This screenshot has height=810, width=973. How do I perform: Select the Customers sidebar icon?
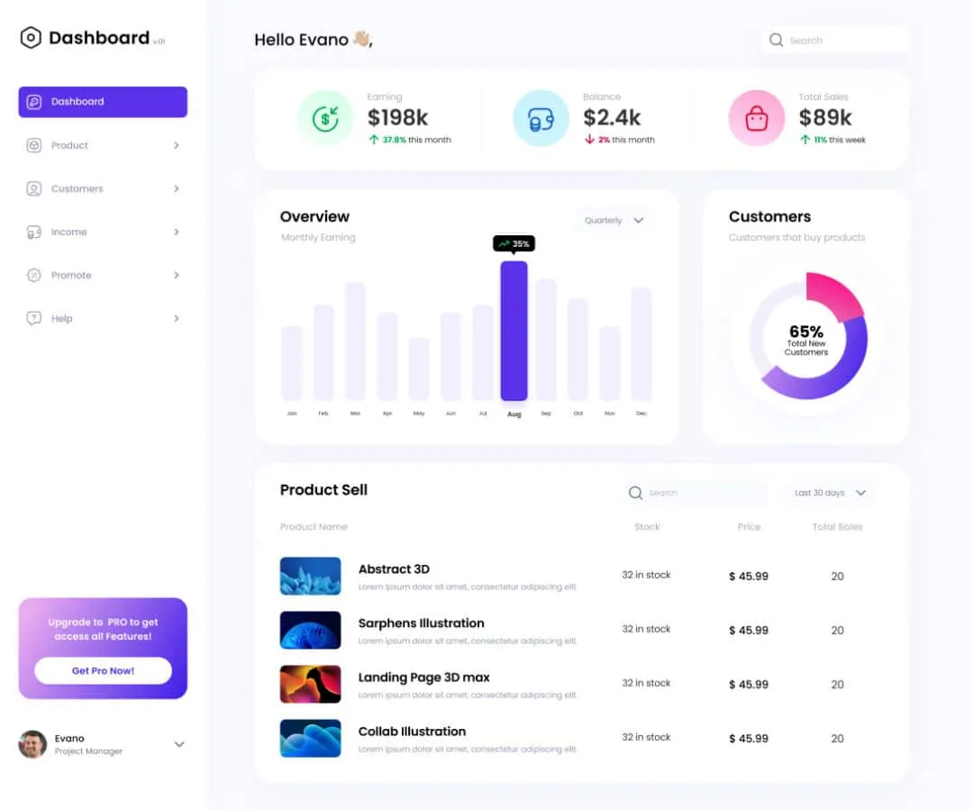click(x=32, y=188)
